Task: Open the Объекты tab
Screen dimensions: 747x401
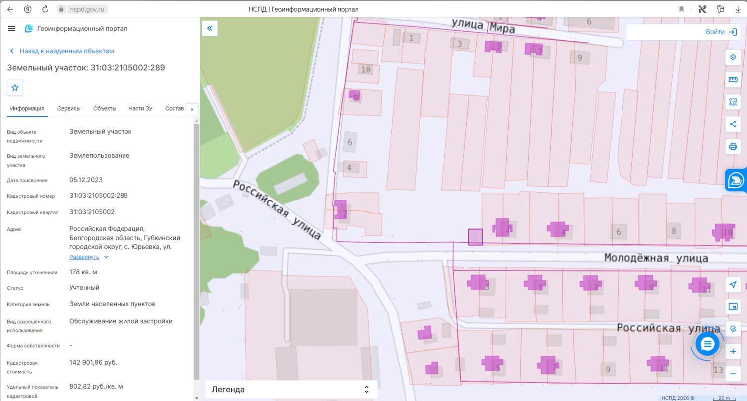Action: (105, 109)
